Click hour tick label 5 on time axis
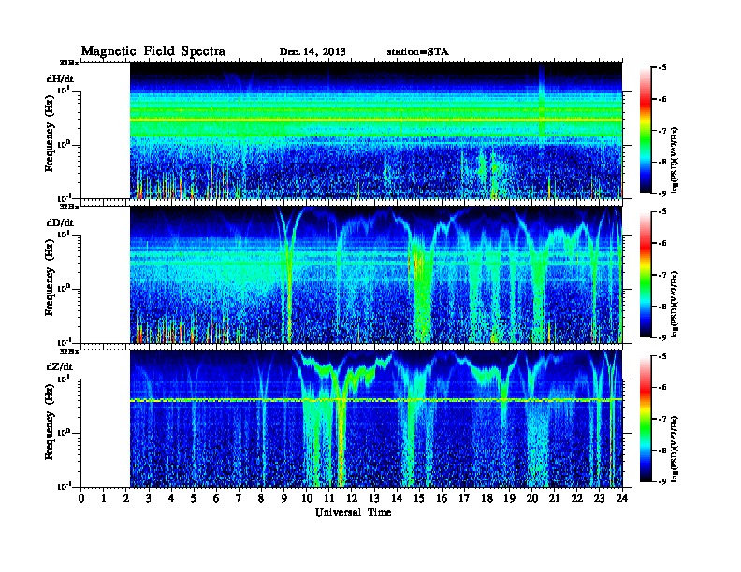 194,498
